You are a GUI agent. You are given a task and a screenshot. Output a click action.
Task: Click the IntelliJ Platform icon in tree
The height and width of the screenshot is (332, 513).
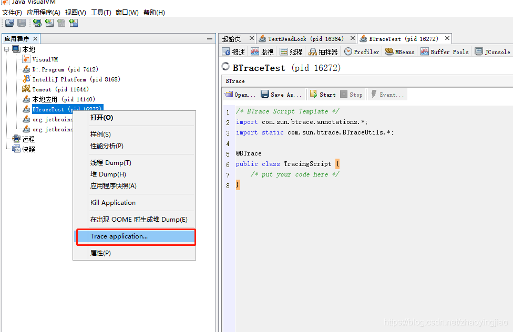(26, 79)
